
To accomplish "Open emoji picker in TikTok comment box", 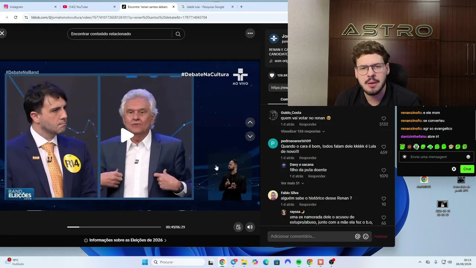I will pos(366,236).
